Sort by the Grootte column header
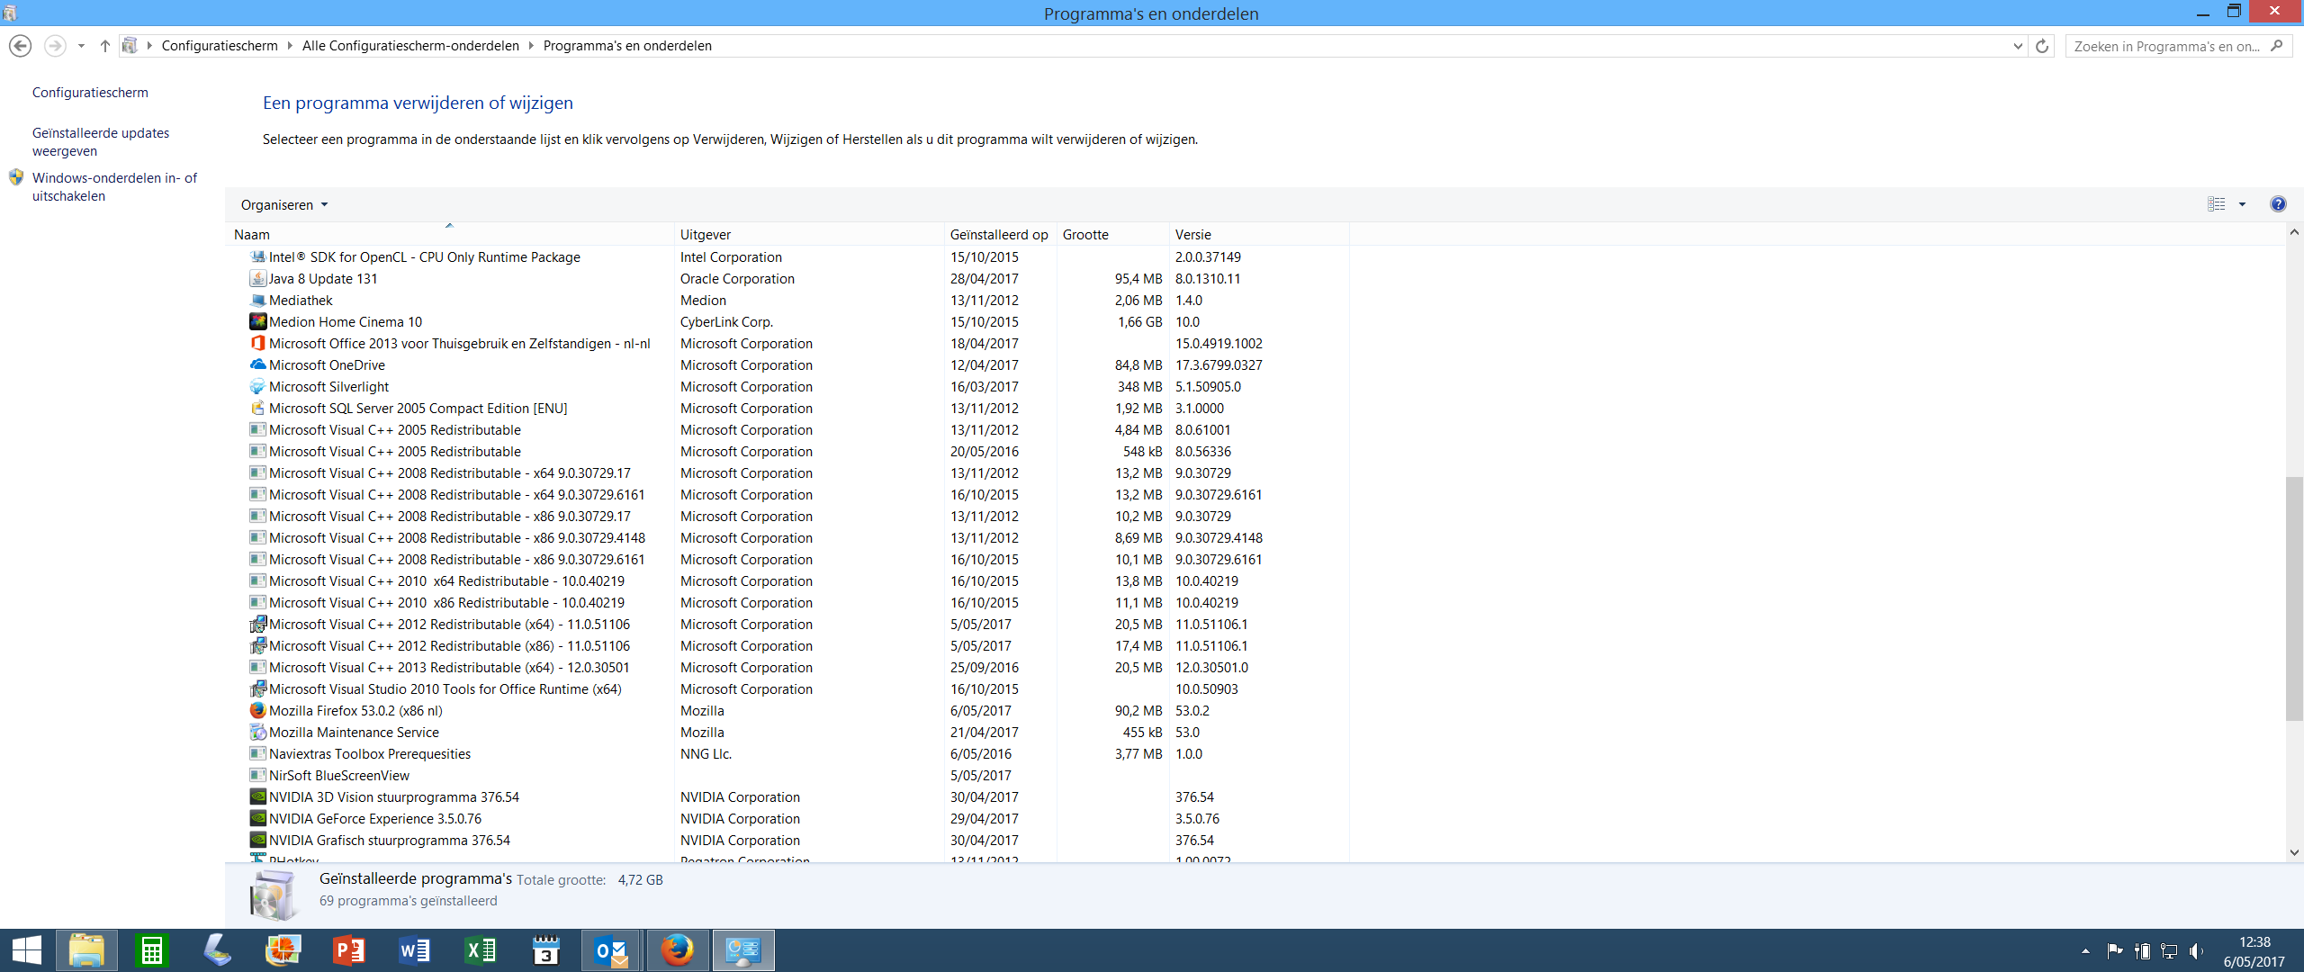The image size is (2304, 972). (x=1085, y=235)
